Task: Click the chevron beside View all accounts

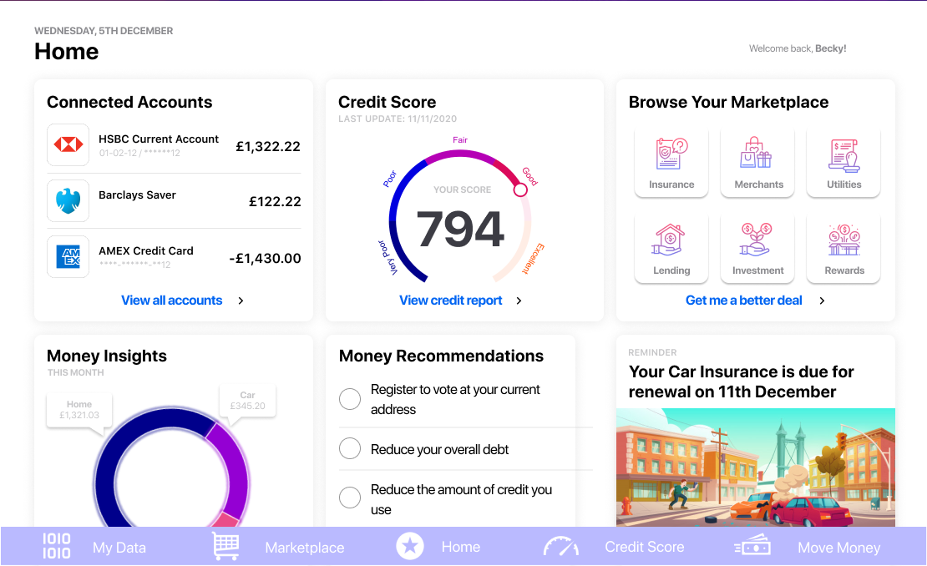Action: pos(241,301)
